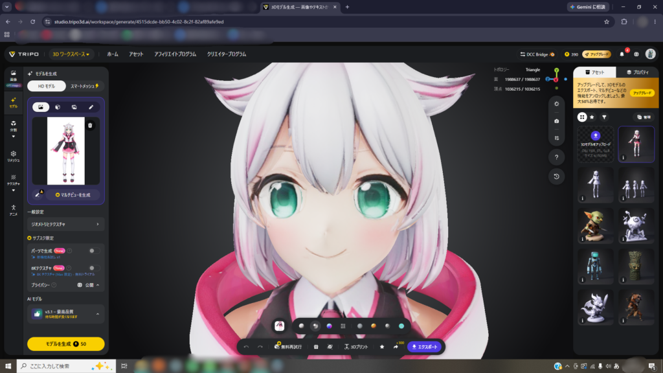Screen dimensions: 663x373
Task: Open the リメッシュ tool in the sidebar
Action: click(x=14, y=156)
